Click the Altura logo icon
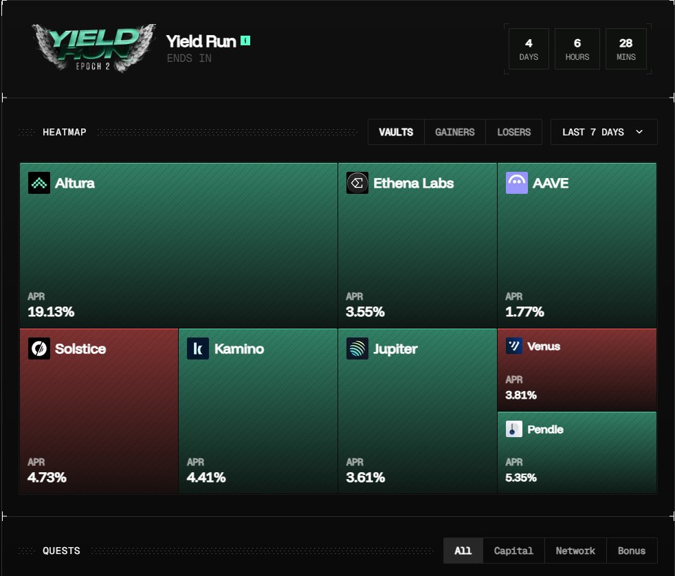 (39, 183)
